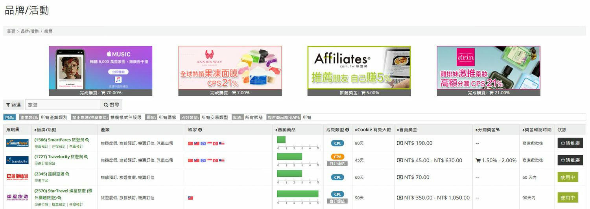This screenshot has width=590, height=209.
Task: Click 自訂連結 tag in StarTravel row
Action: [x=337, y=201]
